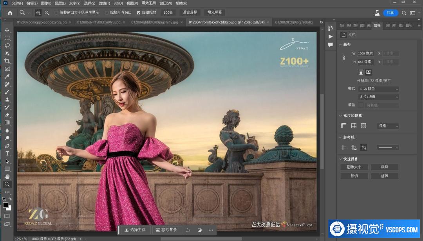Toggle rulers display in Properties
The width and height of the screenshot is (423, 241).
point(344,126)
